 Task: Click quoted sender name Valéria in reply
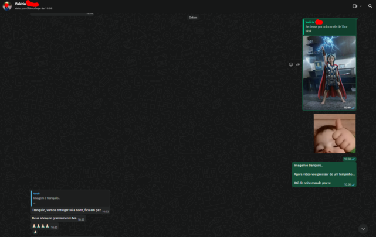click(x=310, y=22)
